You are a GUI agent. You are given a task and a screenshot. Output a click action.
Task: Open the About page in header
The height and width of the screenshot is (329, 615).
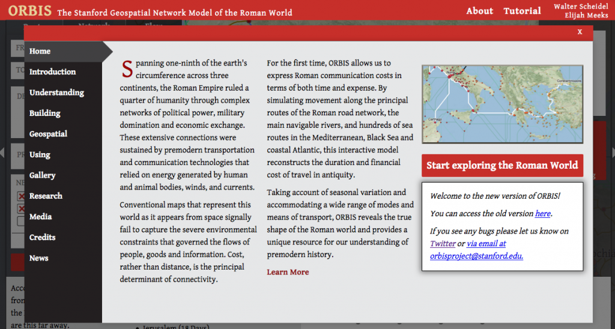480,11
